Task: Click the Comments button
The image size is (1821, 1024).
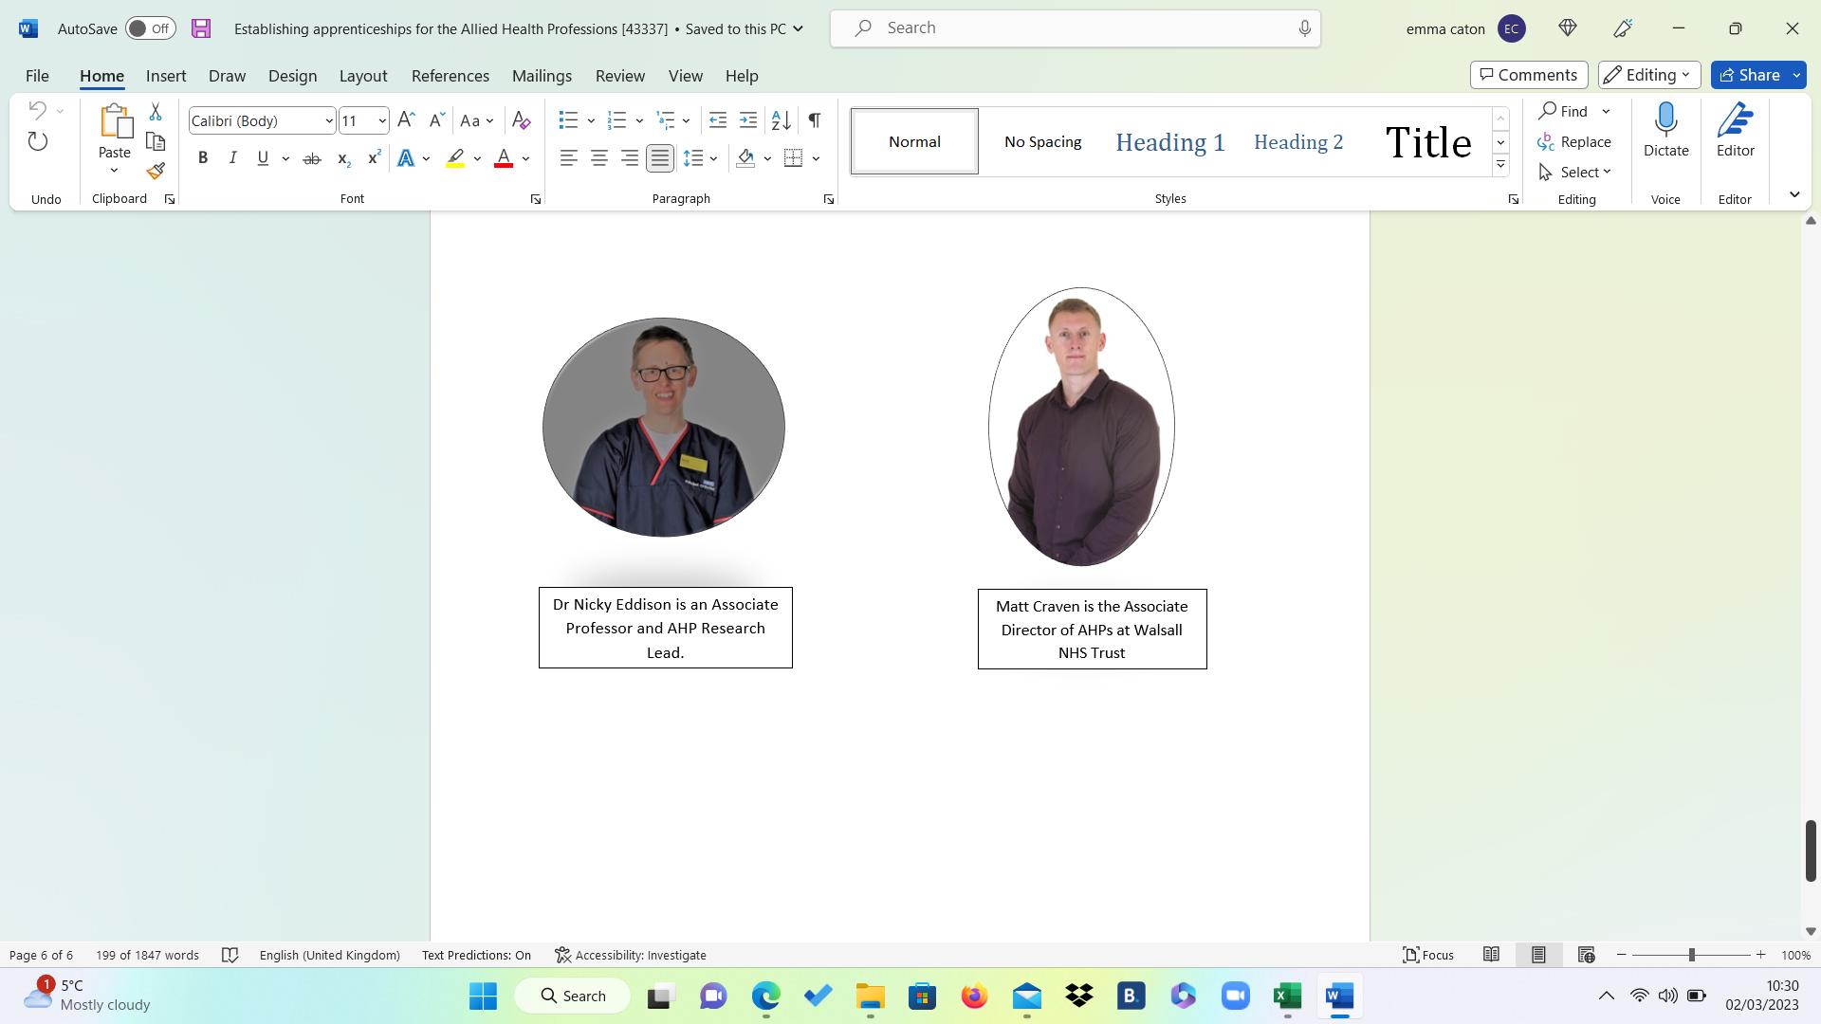Action: [1529, 75]
